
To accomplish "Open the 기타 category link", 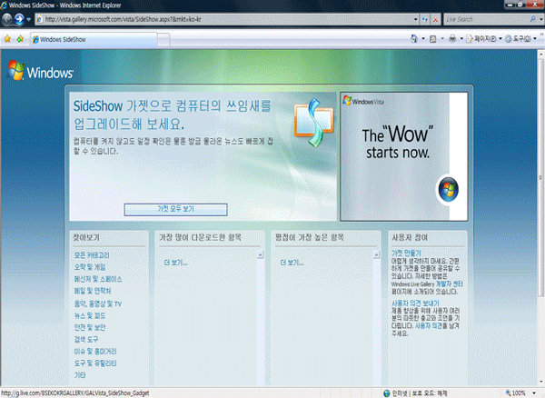I will [x=80, y=375].
